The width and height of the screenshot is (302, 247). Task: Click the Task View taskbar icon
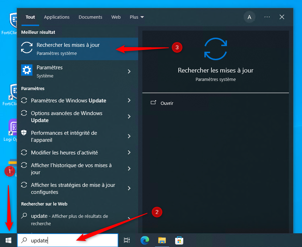(127, 240)
